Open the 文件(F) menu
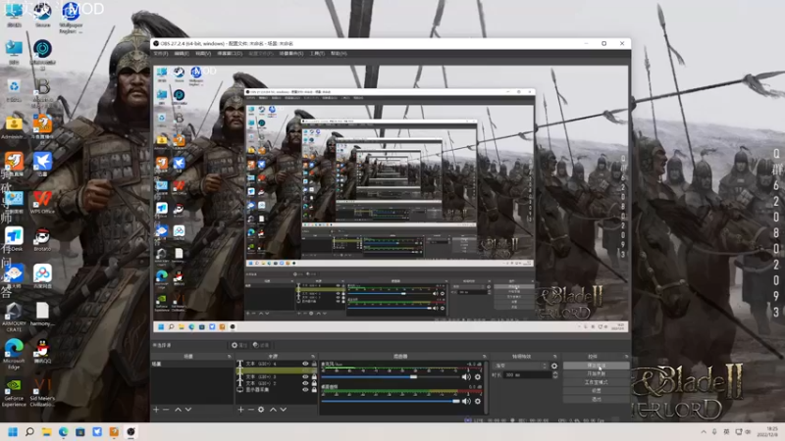This screenshot has width=785, height=441. [161, 54]
